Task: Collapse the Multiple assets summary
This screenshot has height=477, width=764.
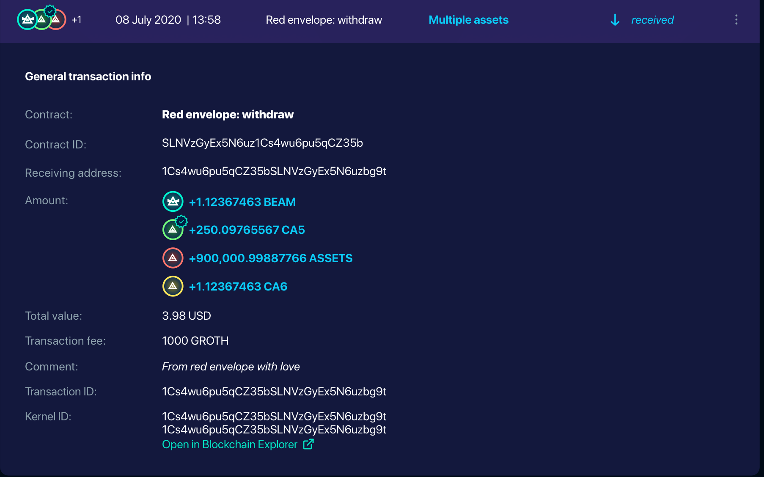Action: coord(468,19)
